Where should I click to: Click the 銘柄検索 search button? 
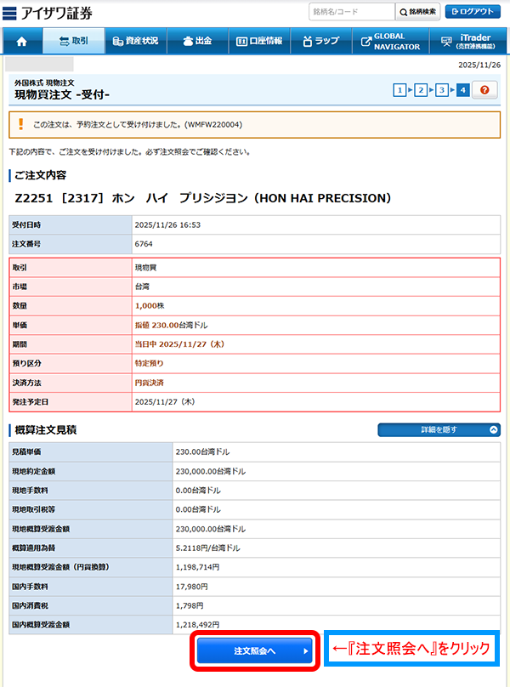[418, 12]
